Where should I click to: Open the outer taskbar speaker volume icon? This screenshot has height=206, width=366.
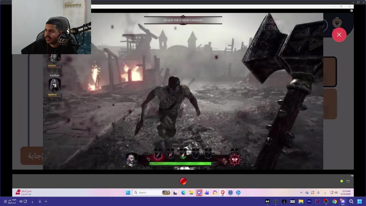point(21,201)
